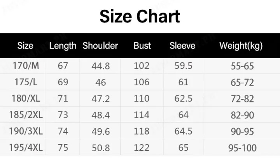The image size is (280, 159).
Task: Select the 44.8 shoulder value
Action: 101,66
